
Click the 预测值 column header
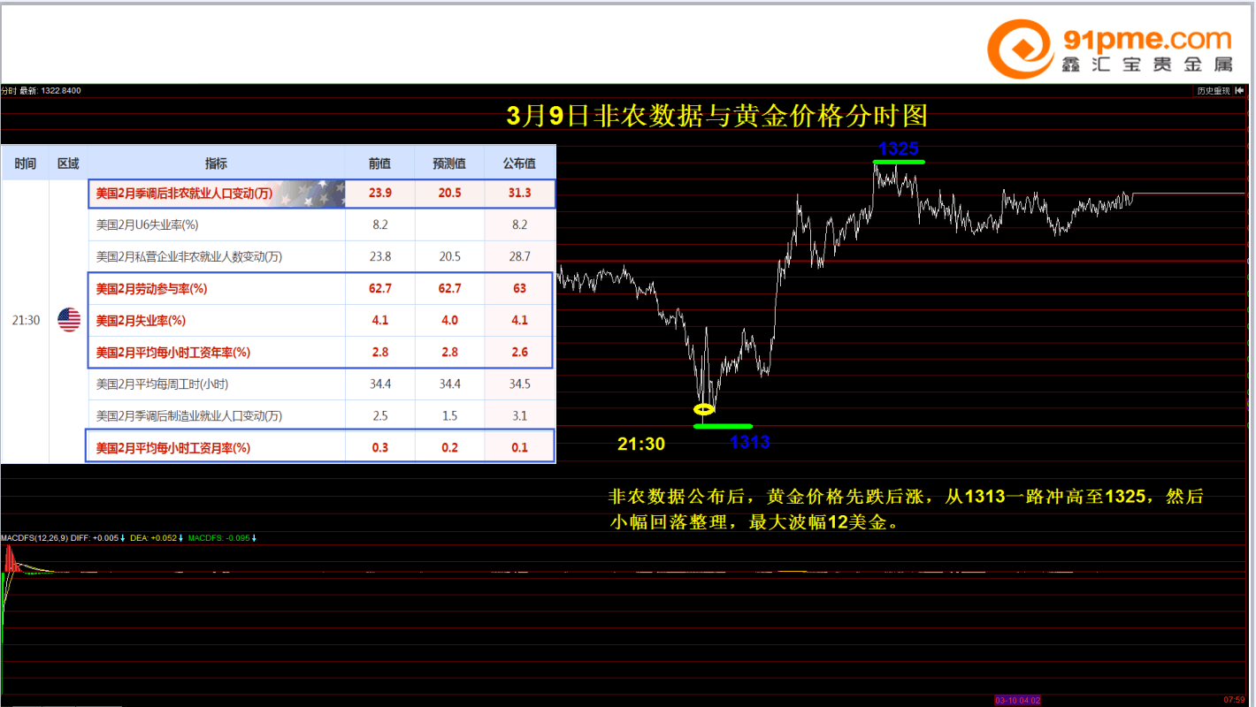click(x=449, y=163)
